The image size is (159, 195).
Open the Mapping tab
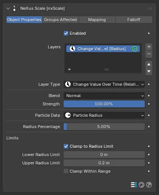click(97, 20)
